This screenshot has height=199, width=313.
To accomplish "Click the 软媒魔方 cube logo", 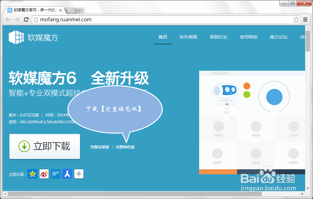I will [x=16, y=37].
